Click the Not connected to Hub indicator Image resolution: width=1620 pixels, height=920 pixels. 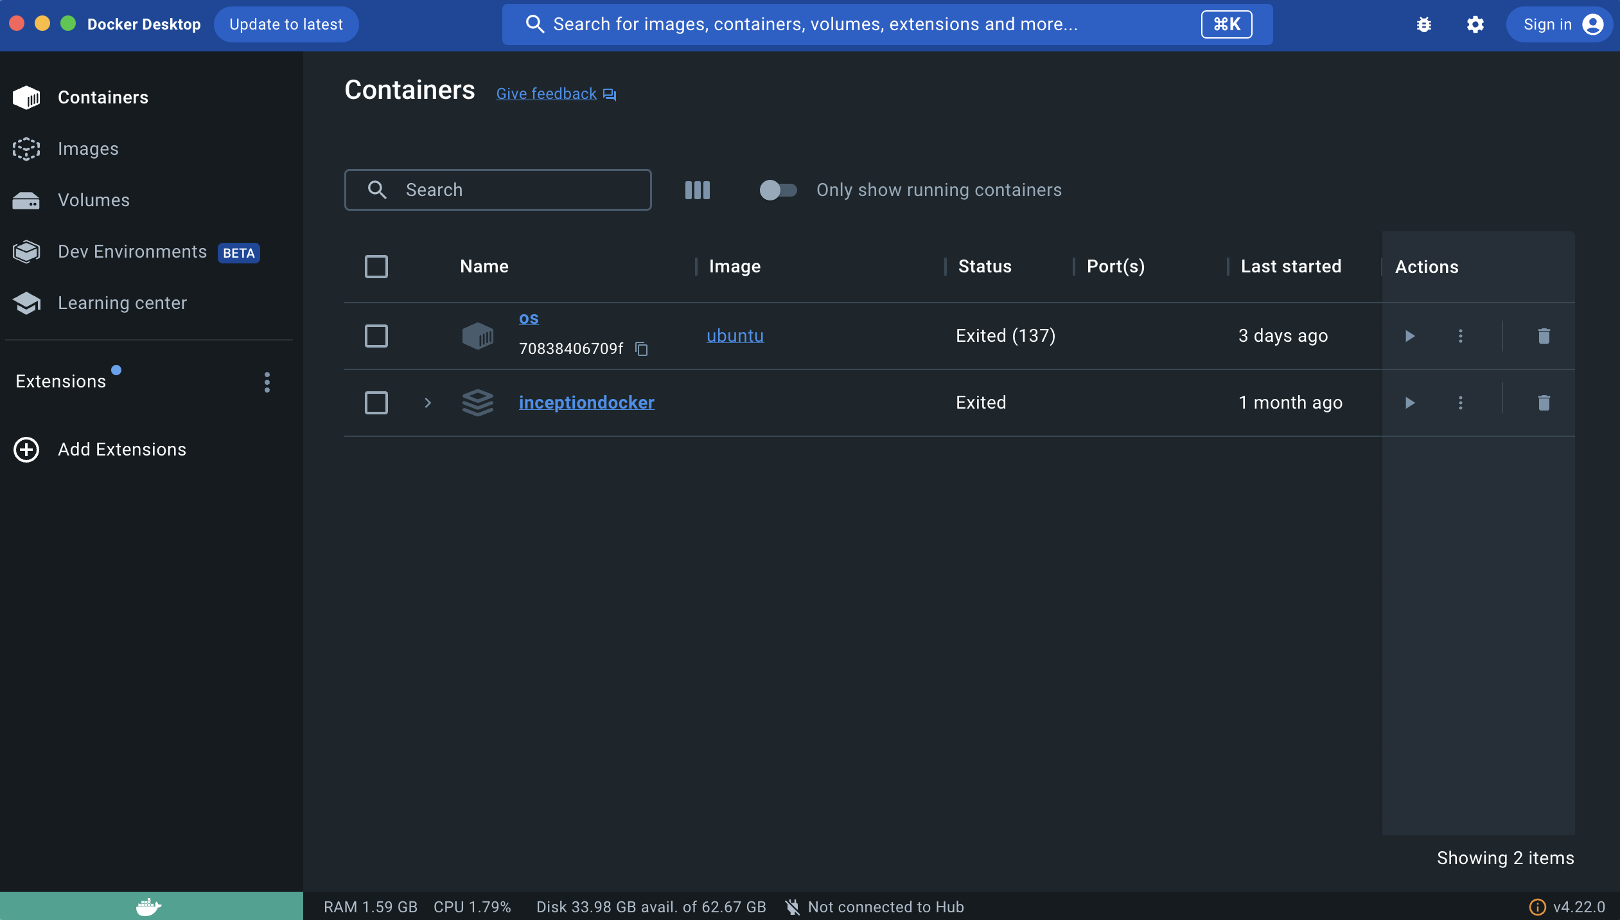tap(875, 907)
